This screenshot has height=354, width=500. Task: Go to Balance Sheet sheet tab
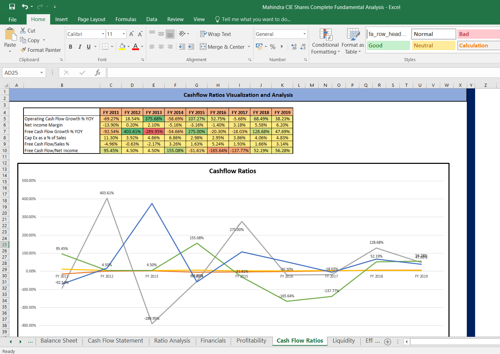tap(59, 341)
